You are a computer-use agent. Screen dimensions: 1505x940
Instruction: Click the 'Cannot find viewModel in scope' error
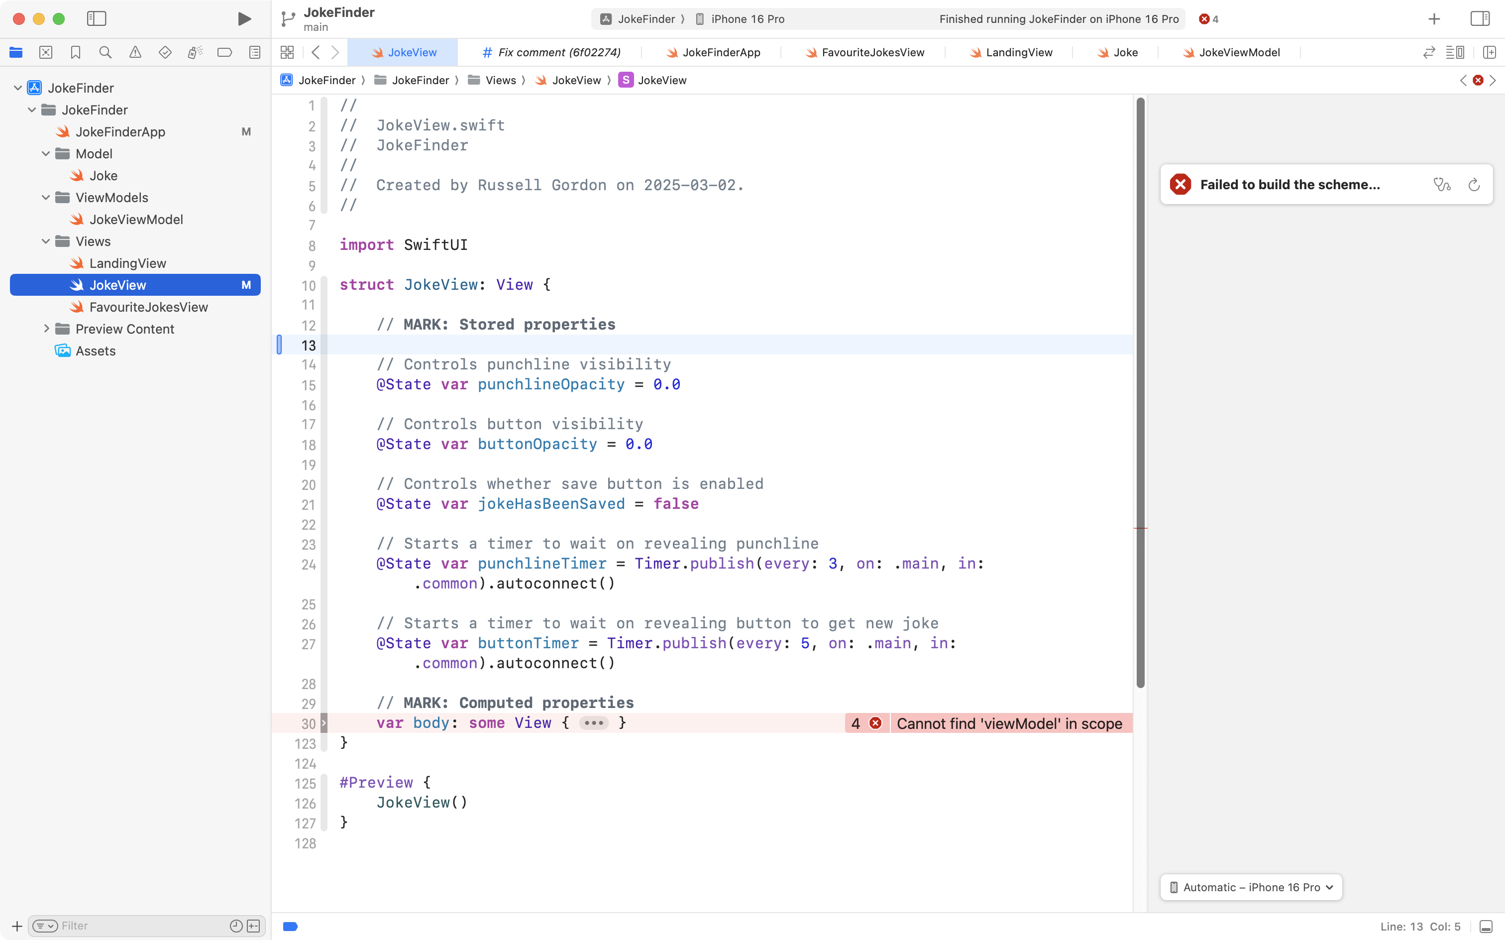[1008, 723]
